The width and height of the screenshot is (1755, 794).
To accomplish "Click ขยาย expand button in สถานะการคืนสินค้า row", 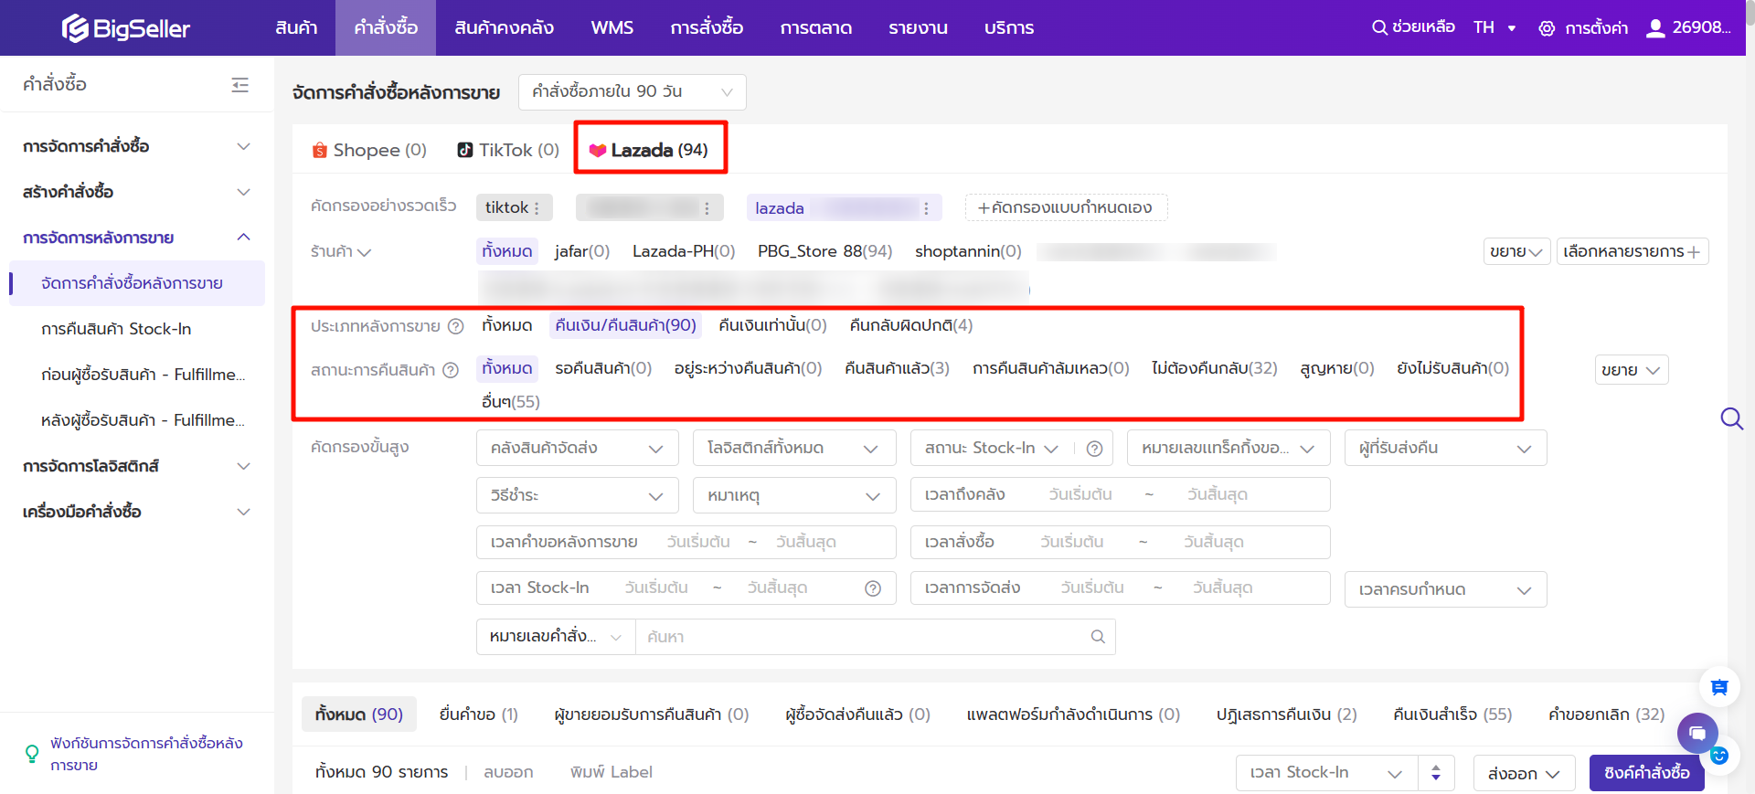I will coord(1631,369).
